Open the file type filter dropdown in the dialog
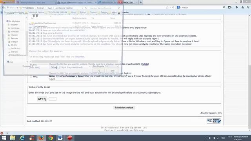This screenshot has width=251, height=141. coord(105,66)
